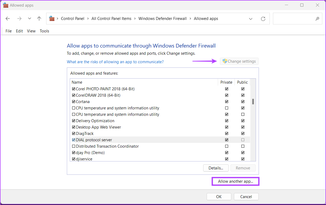Toggle the djiservice Private checkbox

point(227,159)
